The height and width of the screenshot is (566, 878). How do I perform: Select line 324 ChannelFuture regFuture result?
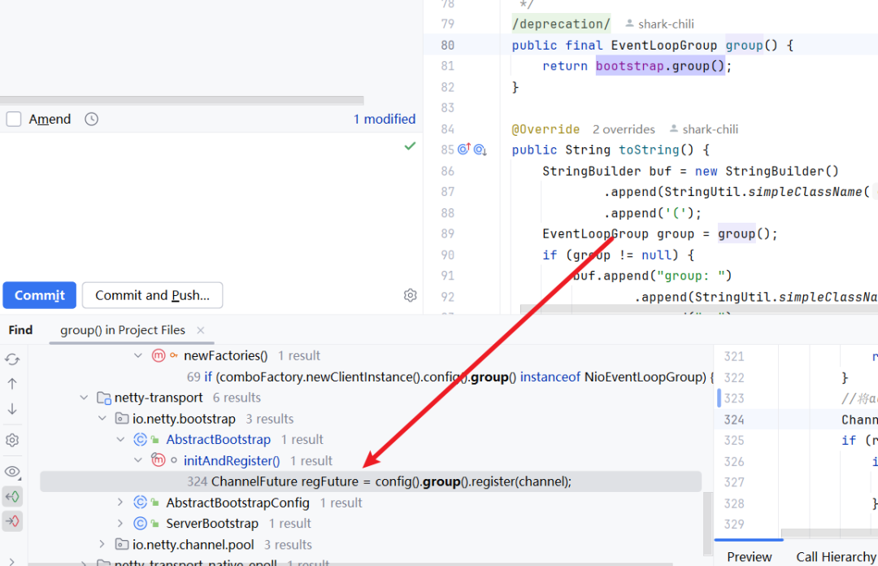click(371, 481)
